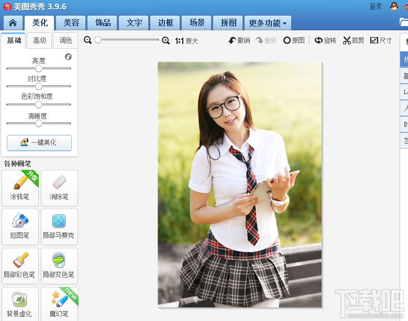Select the 局部马赛克 mosaic tool
This screenshot has width=408, height=321.
pos(59,226)
